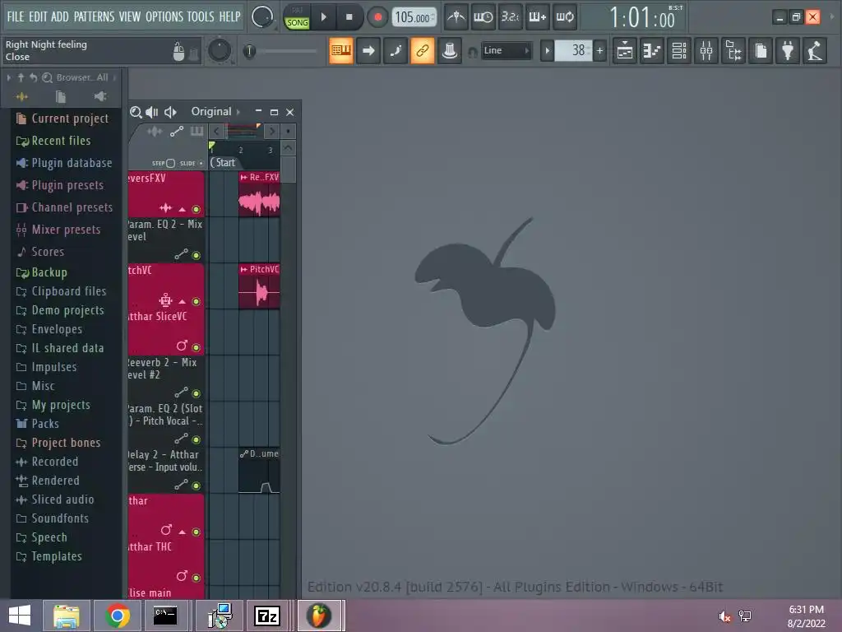Open picker Original dropdown
This screenshot has height=632, width=842.
215,112
